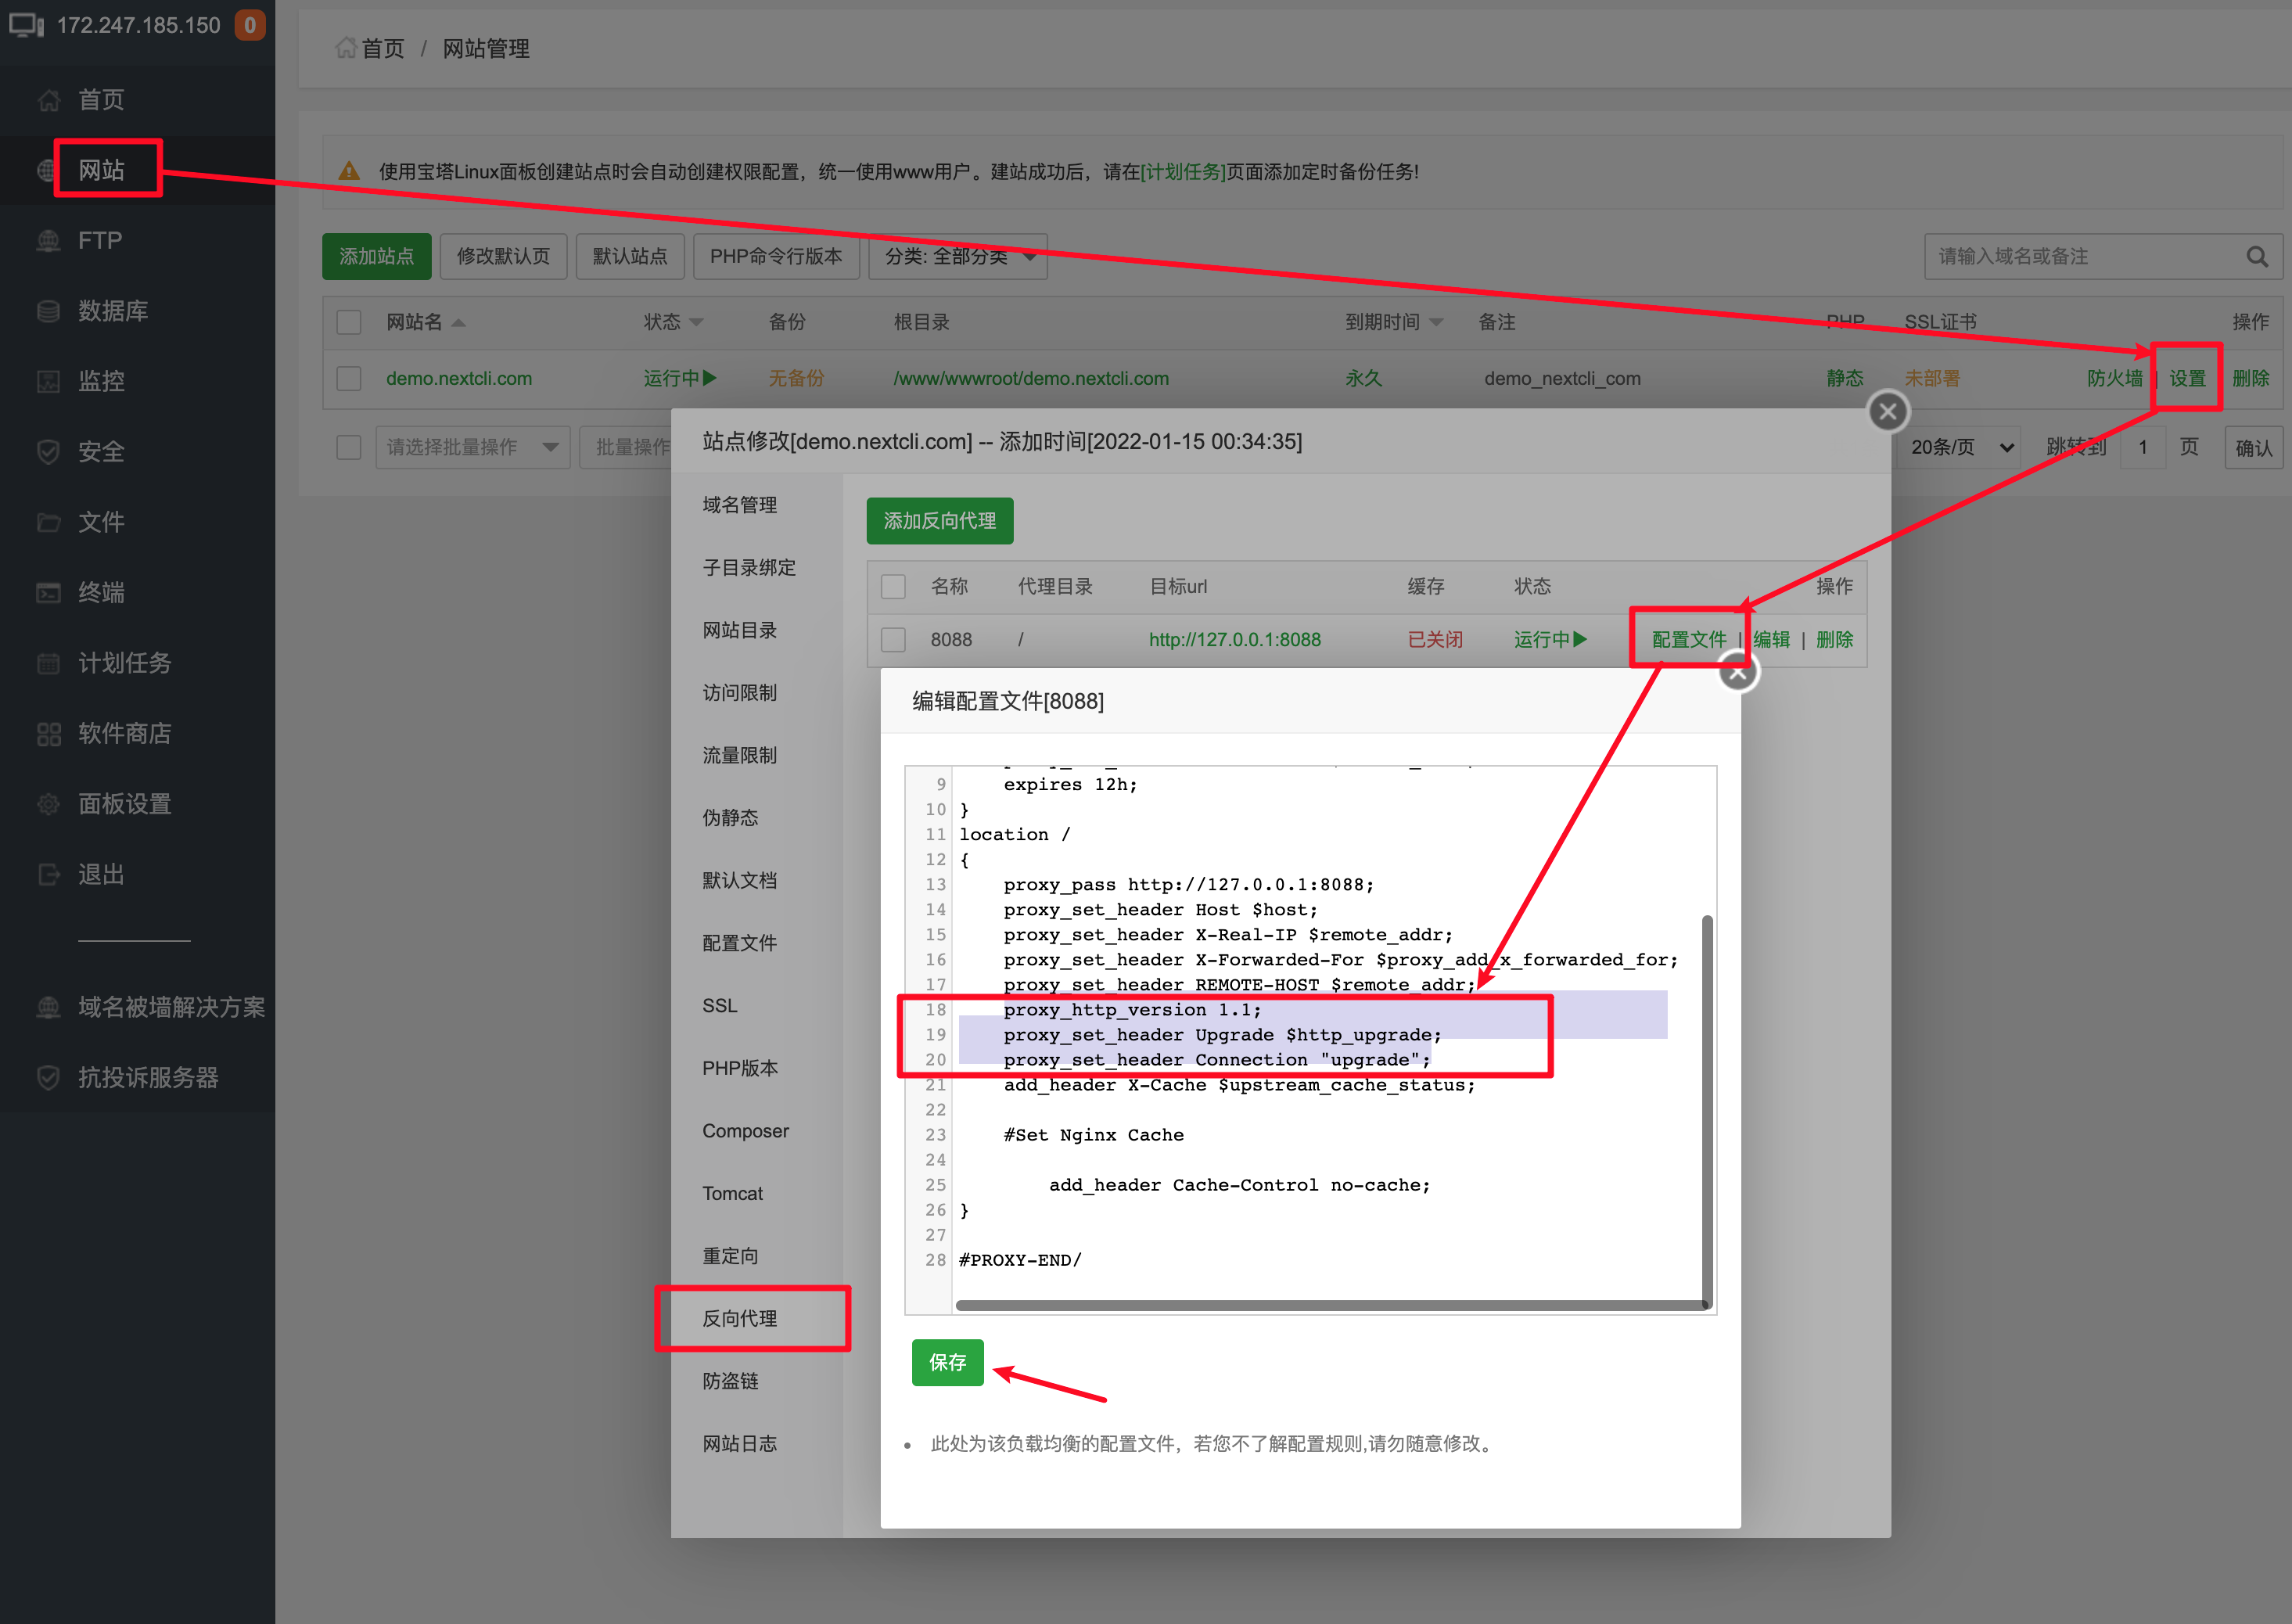Screen dimensions: 2292x1624
Task: Check the demo.nextcli.com site row checkbox
Action: pos(349,379)
